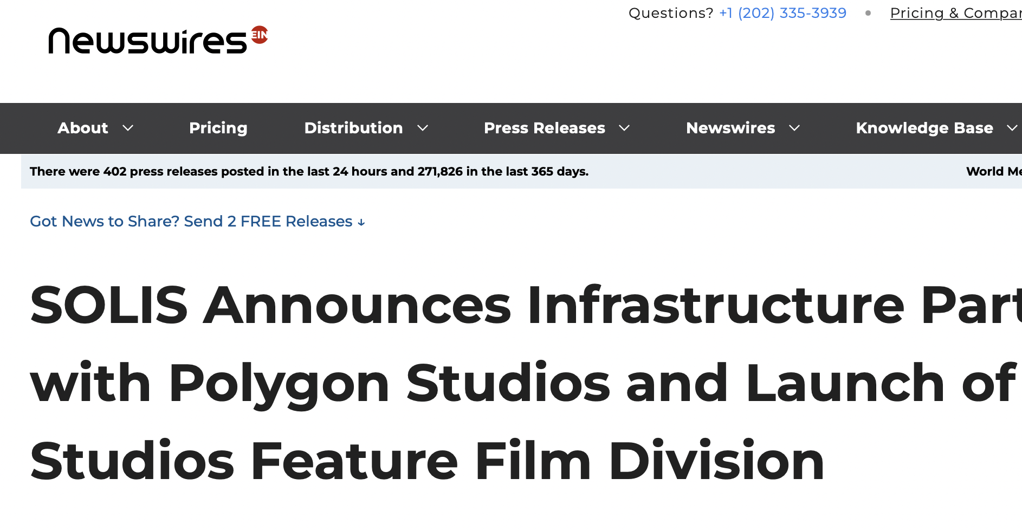
Task: Open the Newswires nav menu
Action: (x=730, y=128)
